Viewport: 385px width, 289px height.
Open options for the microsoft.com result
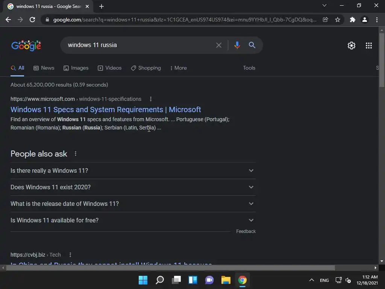[151, 99]
